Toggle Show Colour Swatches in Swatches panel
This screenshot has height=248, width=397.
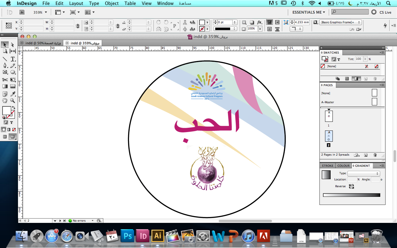click(x=347, y=79)
